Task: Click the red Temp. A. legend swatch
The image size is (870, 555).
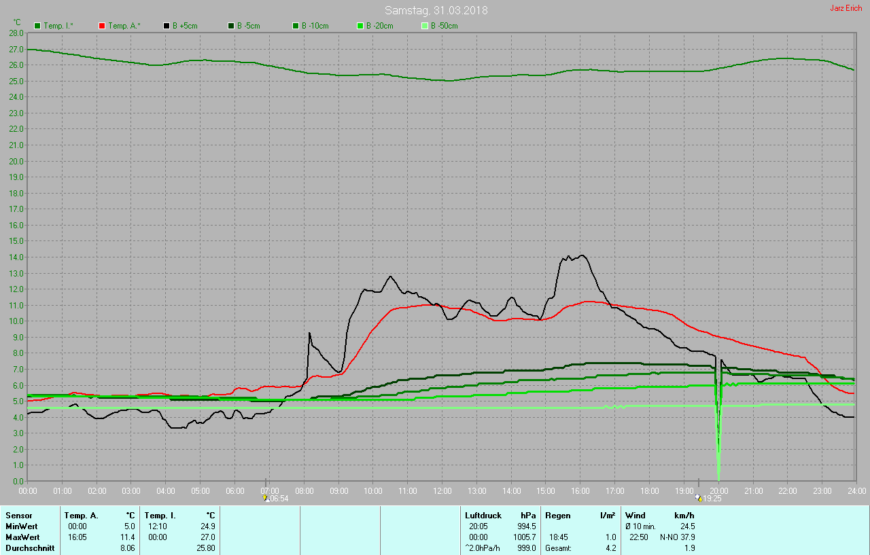Action: [102, 26]
